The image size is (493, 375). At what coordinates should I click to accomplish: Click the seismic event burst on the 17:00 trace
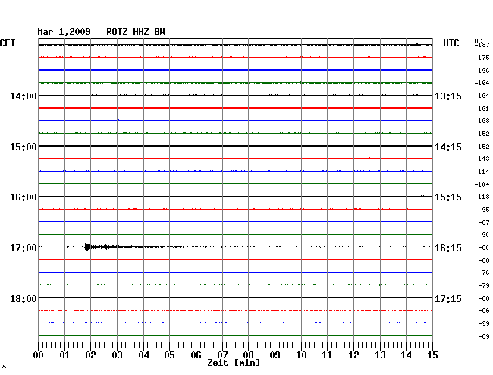click(x=87, y=247)
